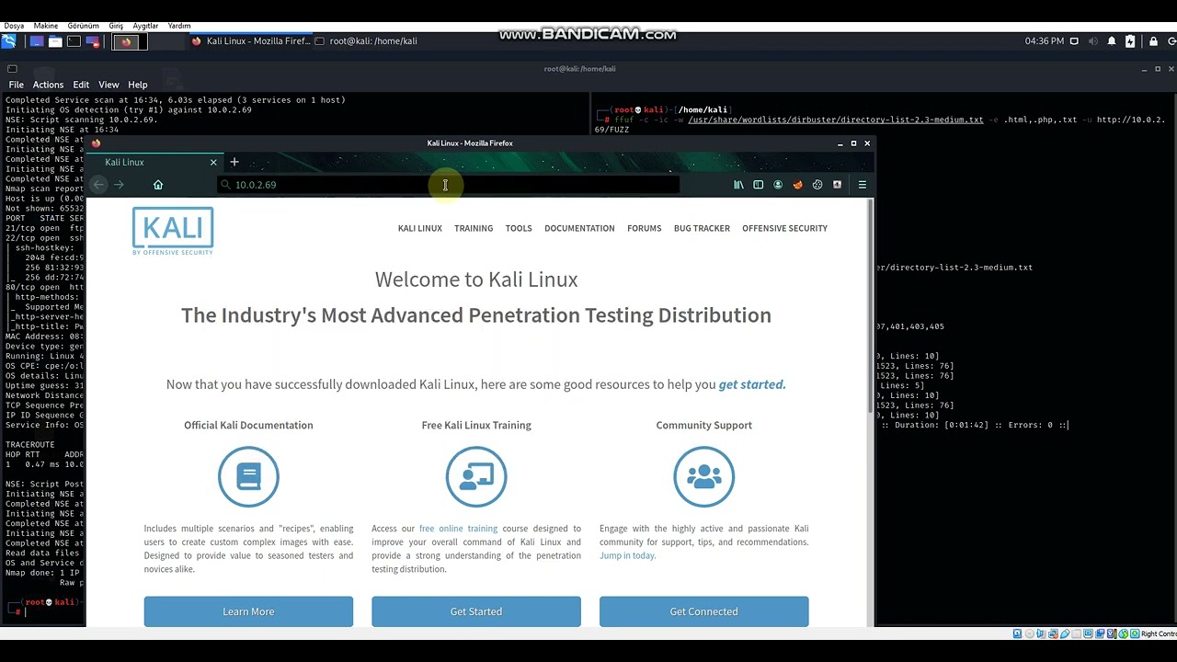Follow the 'free online training' link
The height and width of the screenshot is (662, 1177).
[458, 529]
